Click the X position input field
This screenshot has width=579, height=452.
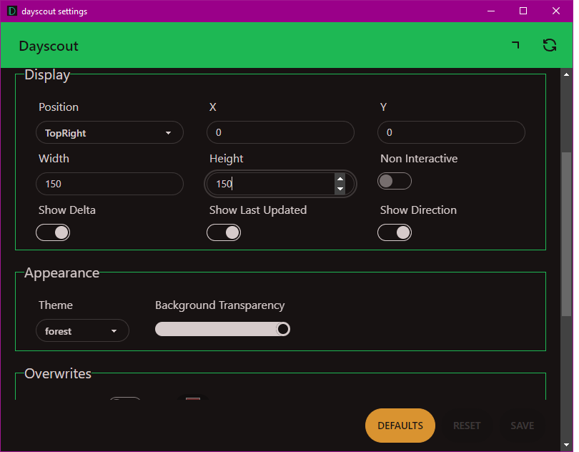pos(280,132)
